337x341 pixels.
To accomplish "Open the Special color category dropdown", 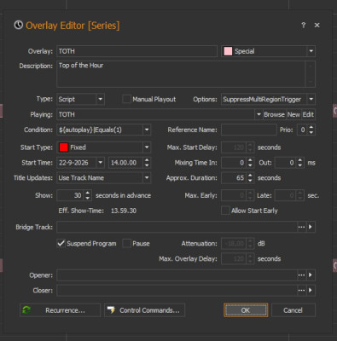I will coord(311,51).
